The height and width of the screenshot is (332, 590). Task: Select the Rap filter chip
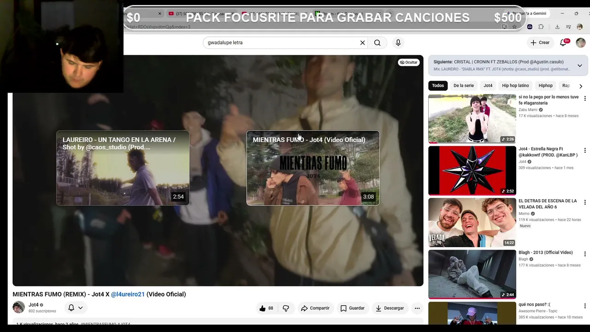point(566,86)
